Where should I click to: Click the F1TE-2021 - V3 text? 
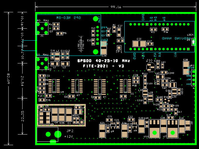pyautogui.click(x=103, y=66)
